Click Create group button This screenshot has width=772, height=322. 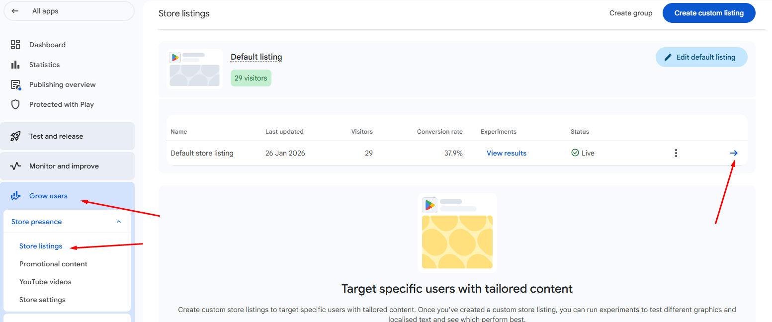pos(631,13)
